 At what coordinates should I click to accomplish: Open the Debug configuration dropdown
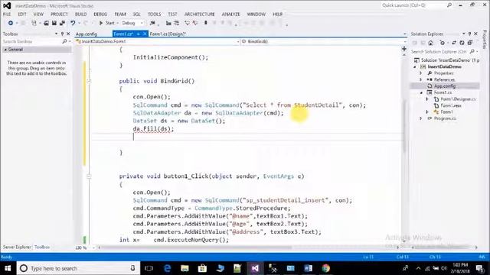[x=132, y=23]
